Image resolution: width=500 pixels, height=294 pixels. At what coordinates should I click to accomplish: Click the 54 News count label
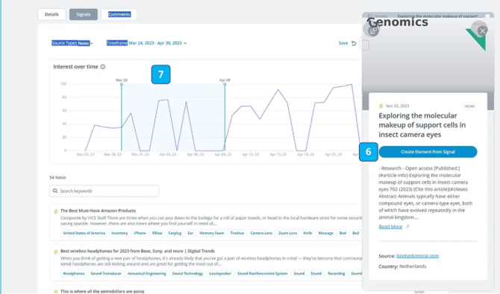point(57,178)
